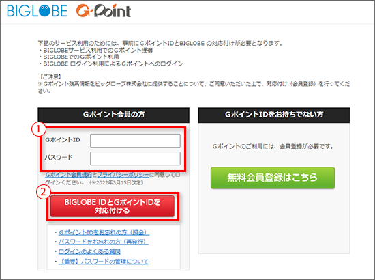
Task: Open ログインのよくある質問 link
Action: [89, 251]
